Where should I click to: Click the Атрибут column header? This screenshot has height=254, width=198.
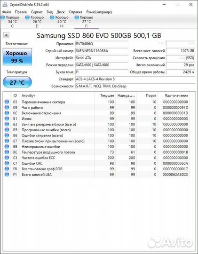57,95
